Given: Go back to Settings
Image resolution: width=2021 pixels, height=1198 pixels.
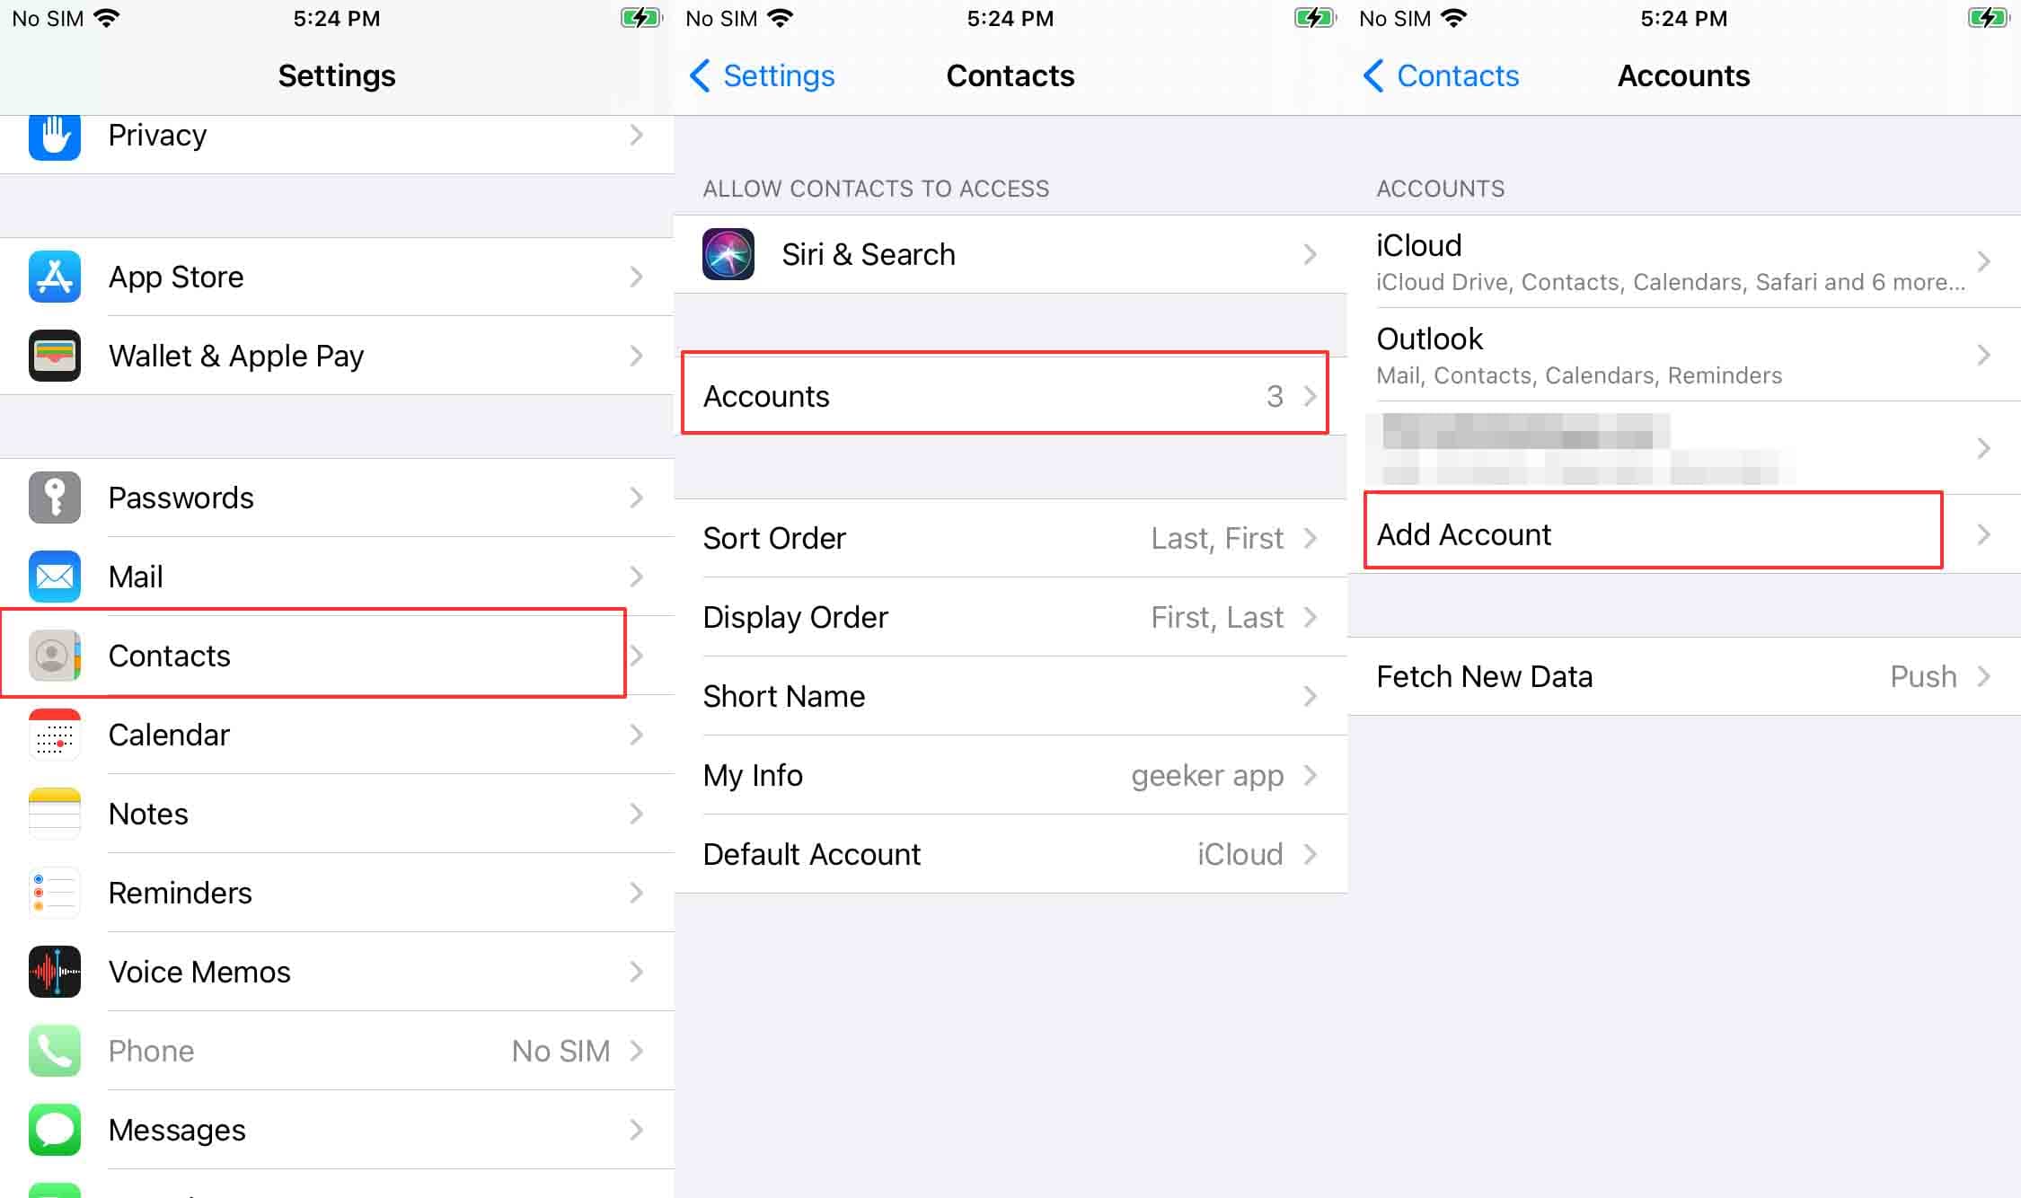Looking at the screenshot, I should click(x=762, y=75).
